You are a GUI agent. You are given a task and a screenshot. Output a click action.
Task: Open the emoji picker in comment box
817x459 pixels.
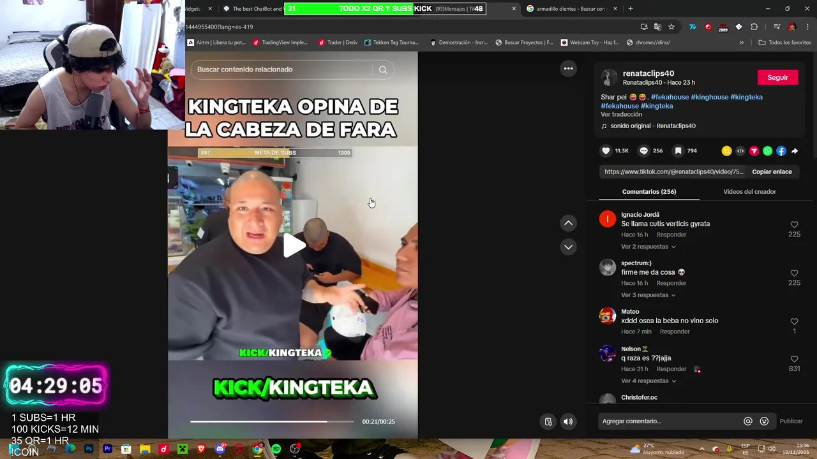764,421
